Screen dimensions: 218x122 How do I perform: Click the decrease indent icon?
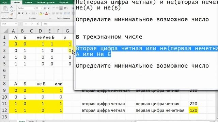point(65,13)
